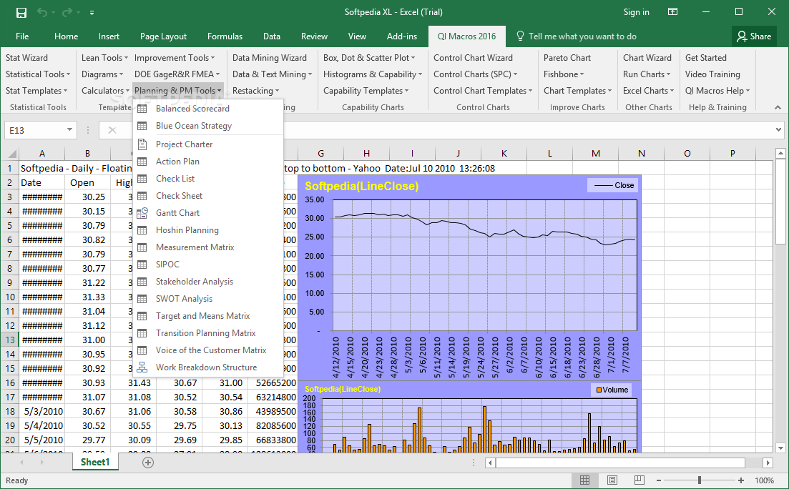Open Lean Tools dropdown
The width and height of the screenshot is (789, 489).
[x=104, y=58]
